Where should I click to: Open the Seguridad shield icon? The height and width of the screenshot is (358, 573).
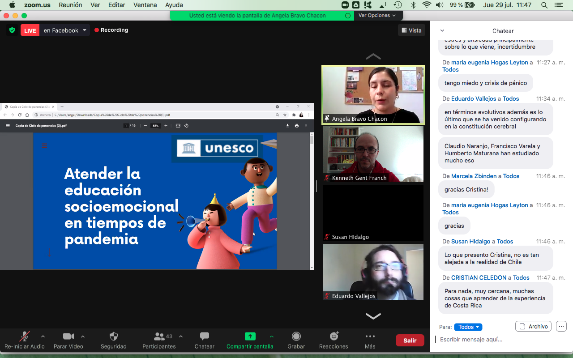[x=114, y=337]
